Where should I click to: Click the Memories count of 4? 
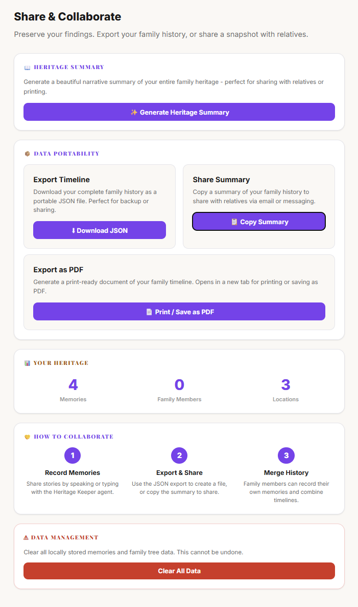[73, 385]
